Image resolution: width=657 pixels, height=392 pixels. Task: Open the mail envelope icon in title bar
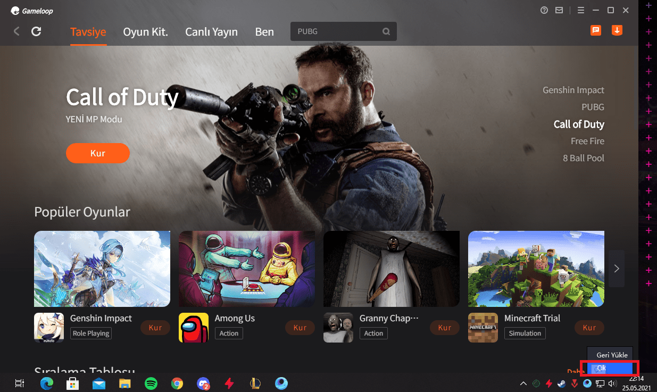[x=559, y=10]
